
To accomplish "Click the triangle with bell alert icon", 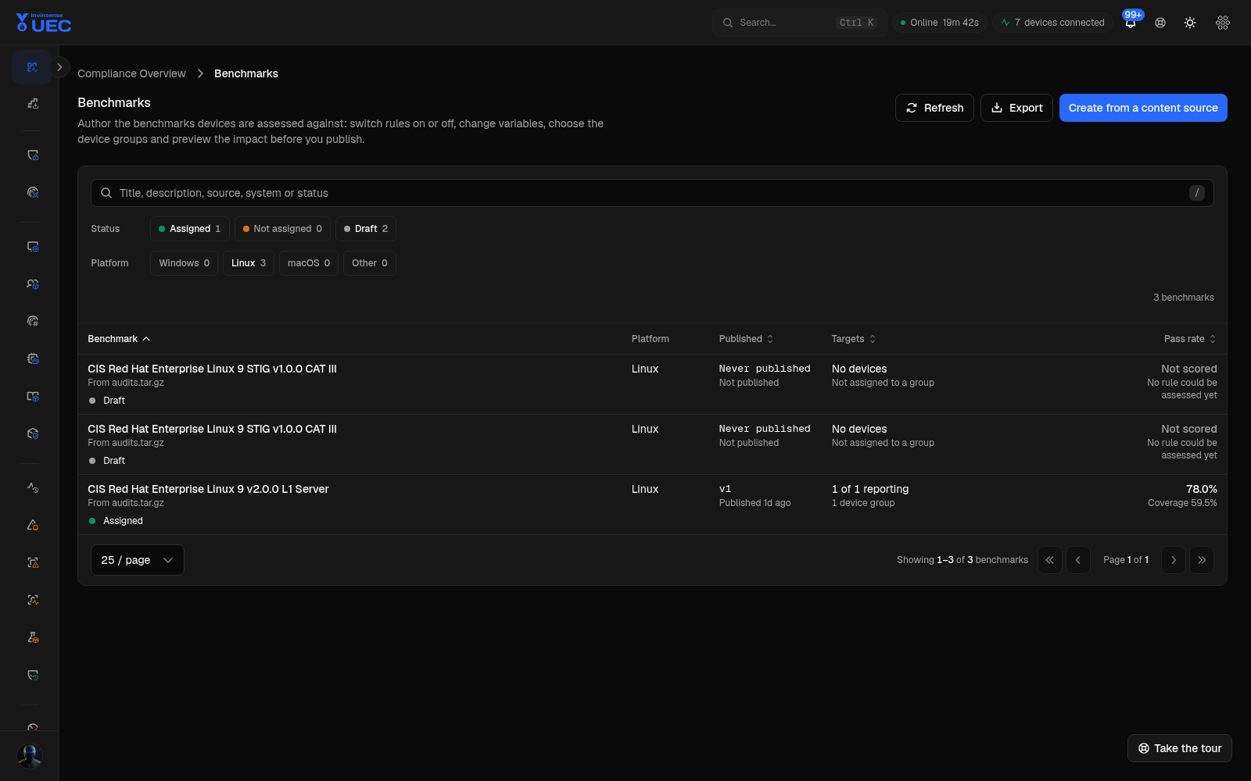I will click(32, 525).
